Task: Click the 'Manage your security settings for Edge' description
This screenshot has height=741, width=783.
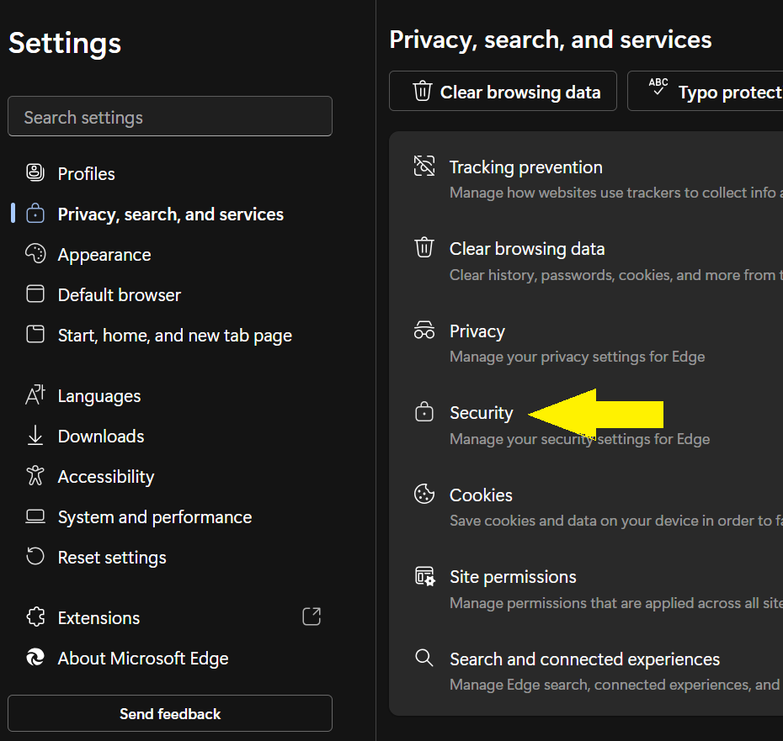Action: click(x=580, y=439)
